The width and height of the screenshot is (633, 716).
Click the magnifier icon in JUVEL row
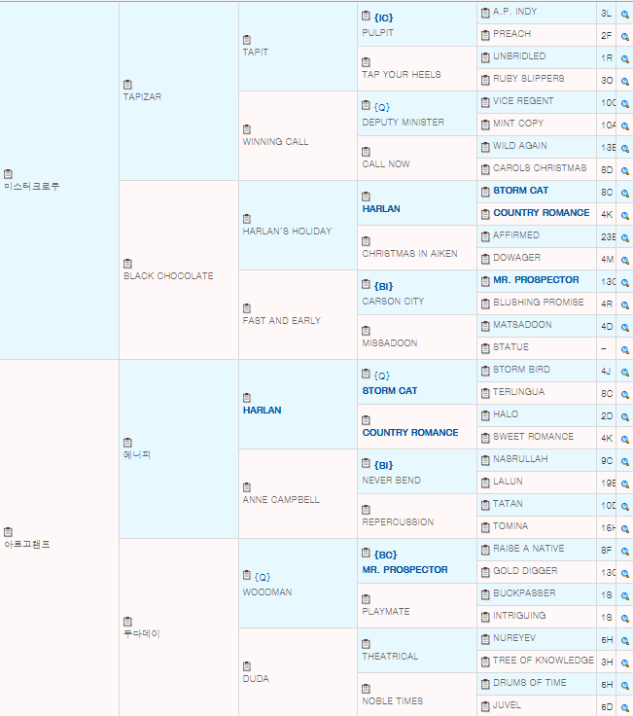click(624, 706)
